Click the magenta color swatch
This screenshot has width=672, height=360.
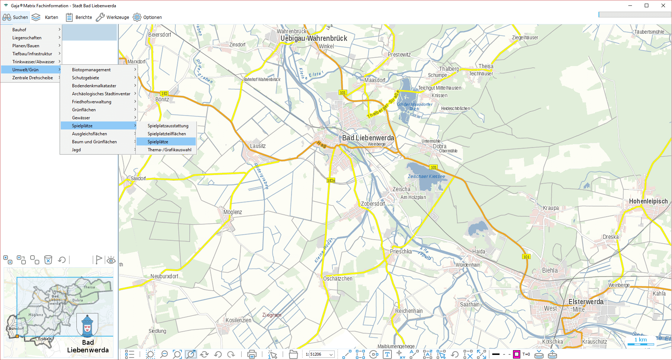tap(516, 354)
